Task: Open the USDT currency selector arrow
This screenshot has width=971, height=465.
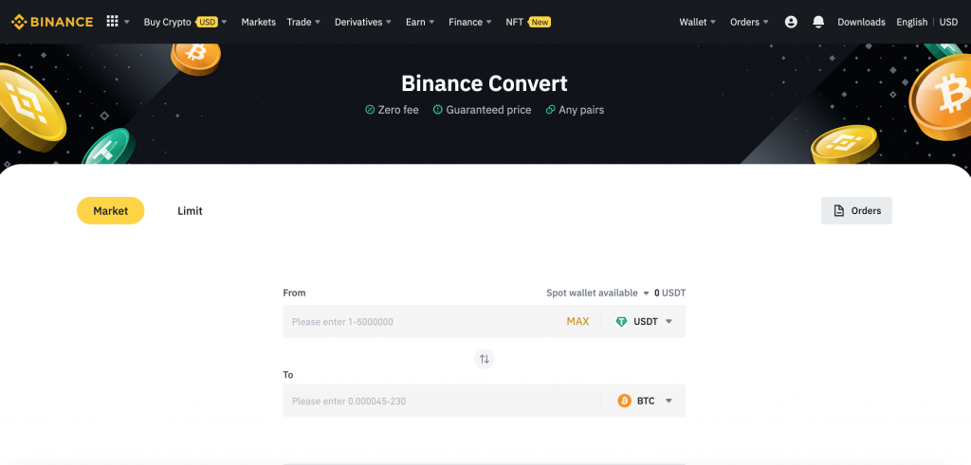Action: tap(669, 322)
